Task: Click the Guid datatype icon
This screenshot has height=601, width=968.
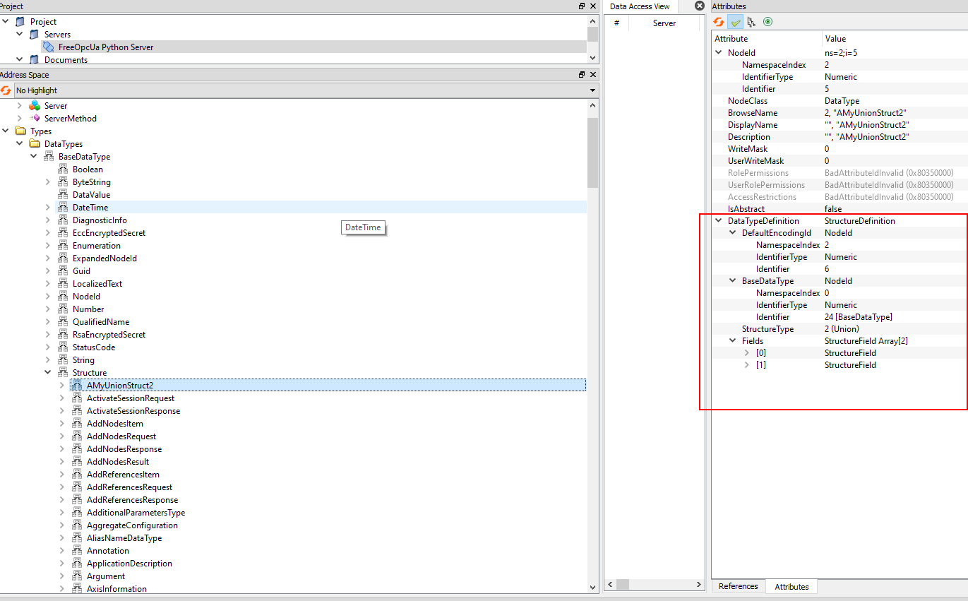Action: (x=63, y=271)
